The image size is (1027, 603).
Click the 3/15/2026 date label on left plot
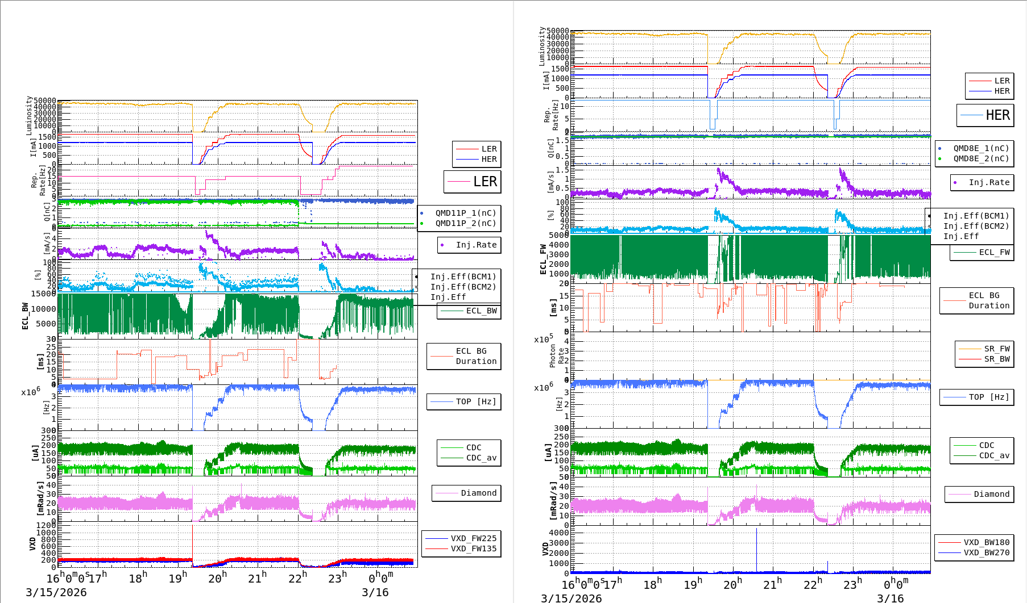56,592
